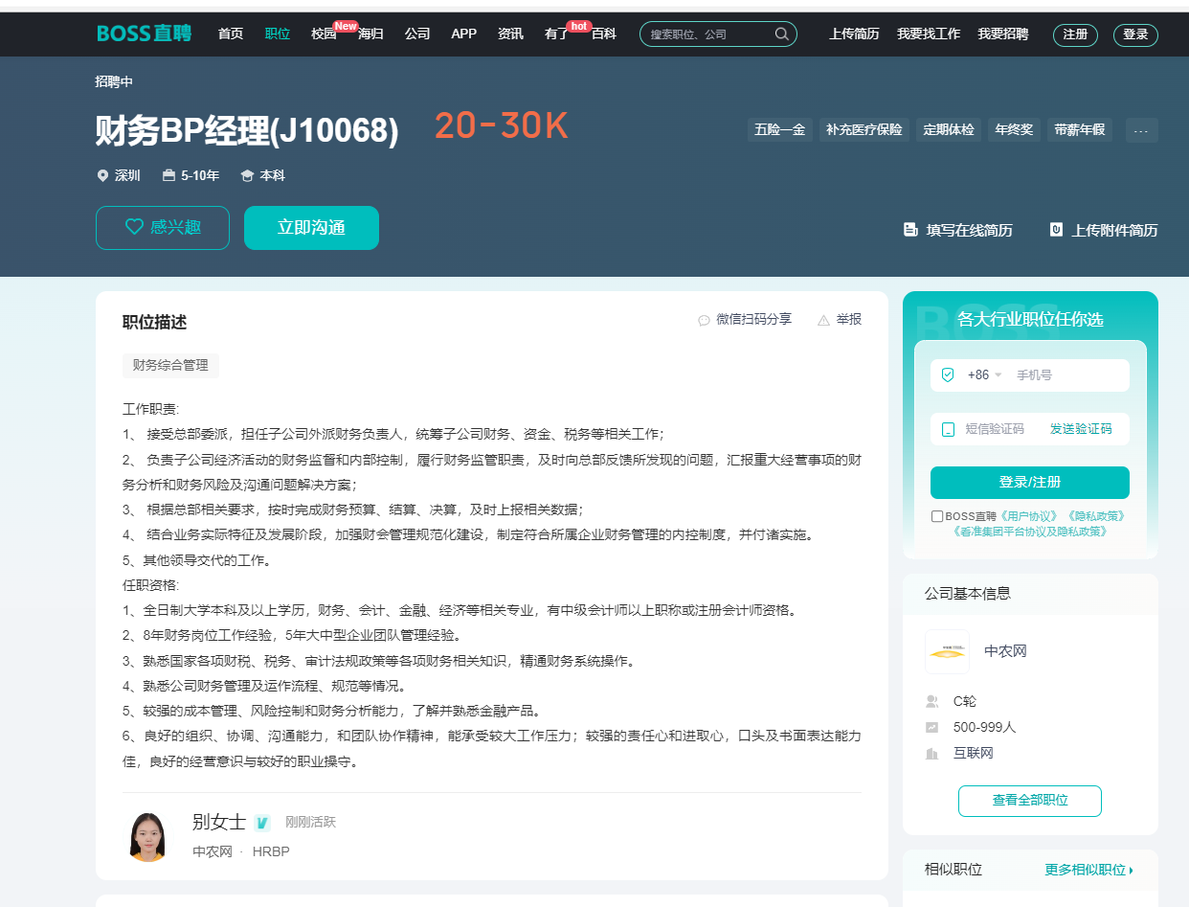Go to the 公司 navigation item
This screenshot has height=907, width=1189.
417,34
